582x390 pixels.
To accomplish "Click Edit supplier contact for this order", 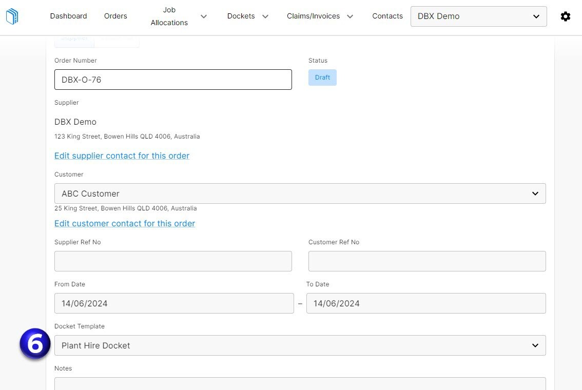I will pyautogui.click(x=122, y=155).
